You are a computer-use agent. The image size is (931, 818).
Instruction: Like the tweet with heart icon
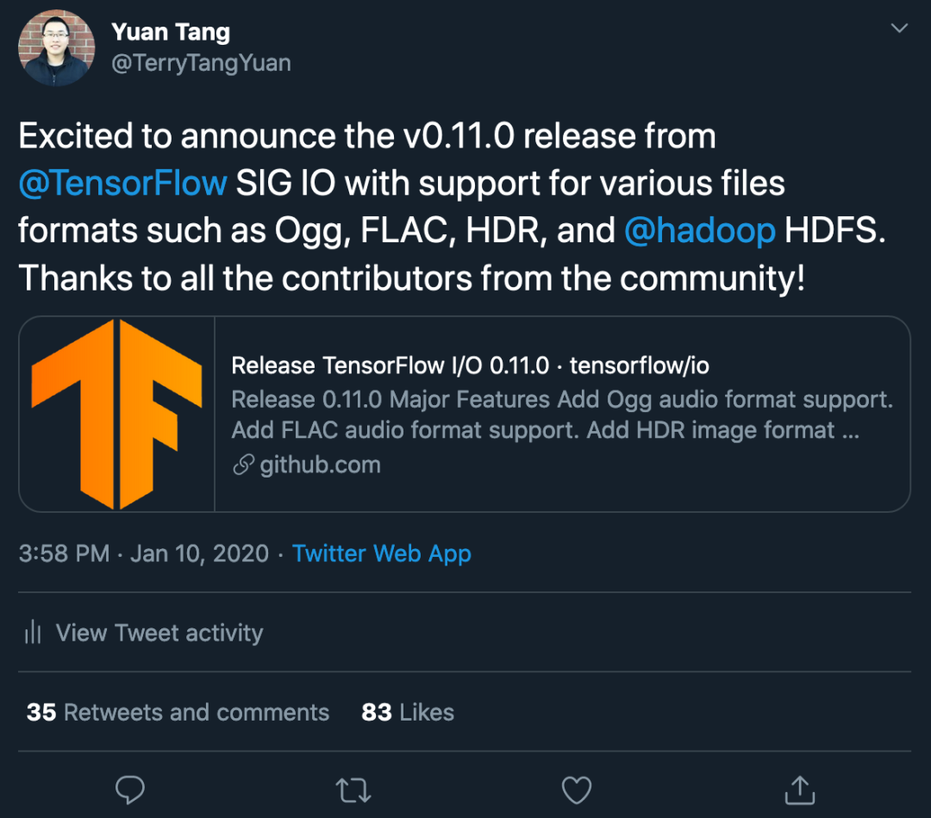pos(577,790)
